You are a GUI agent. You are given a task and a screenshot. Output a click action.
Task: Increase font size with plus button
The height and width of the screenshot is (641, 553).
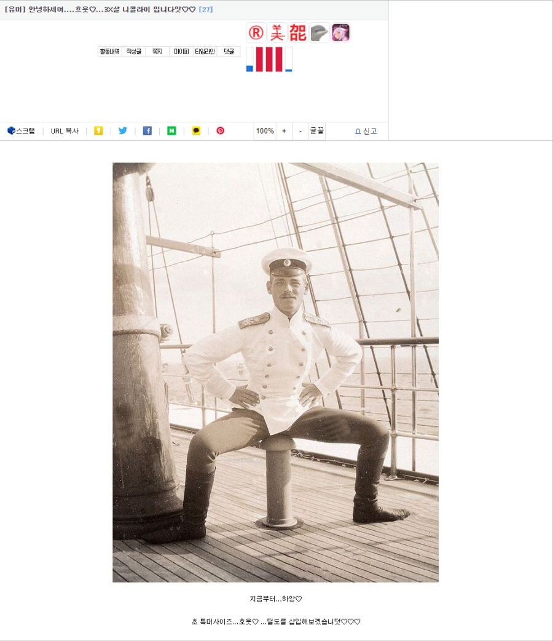284,131
